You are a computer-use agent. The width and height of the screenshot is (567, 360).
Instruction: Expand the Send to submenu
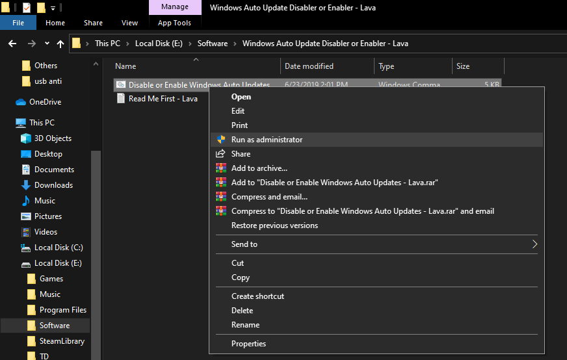pyautogui.click(x=376, y=244)
